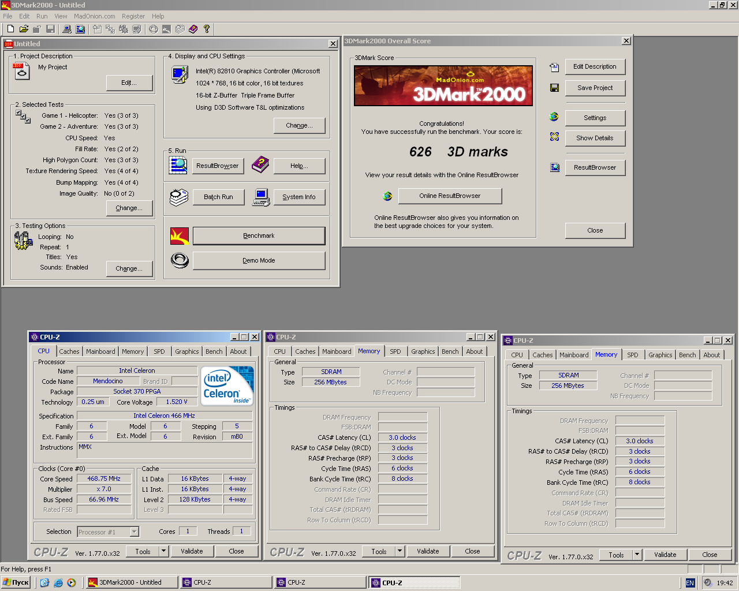The width and height of the screenshot is (739, 591).
Task: Click Edit button in Project Description
Action: click(x=129, y=83)
